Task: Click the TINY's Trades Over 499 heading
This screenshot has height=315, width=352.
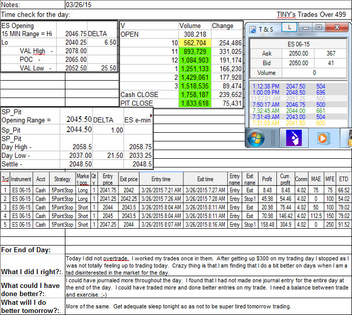Action: 311,14
